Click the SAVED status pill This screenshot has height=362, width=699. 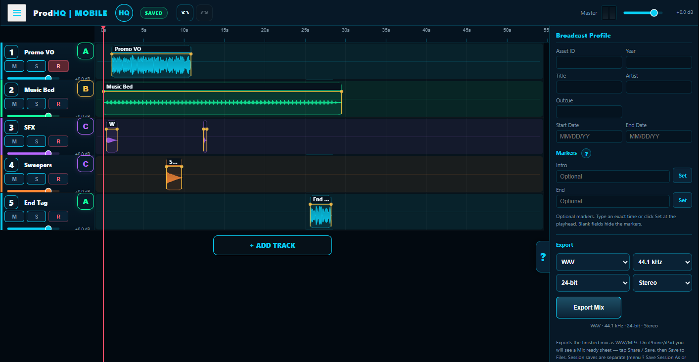[x=153, y=13]
